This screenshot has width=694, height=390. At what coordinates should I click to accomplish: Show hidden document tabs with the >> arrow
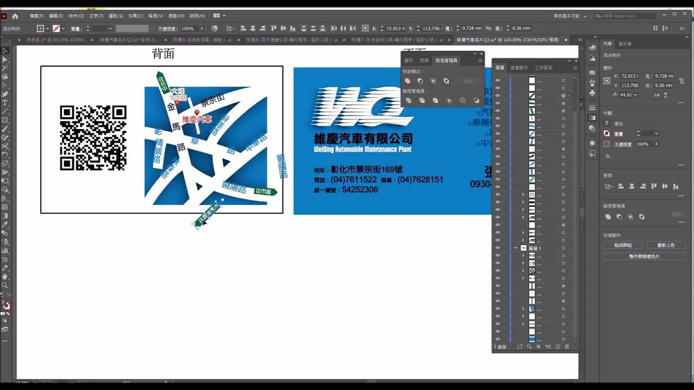580,40
